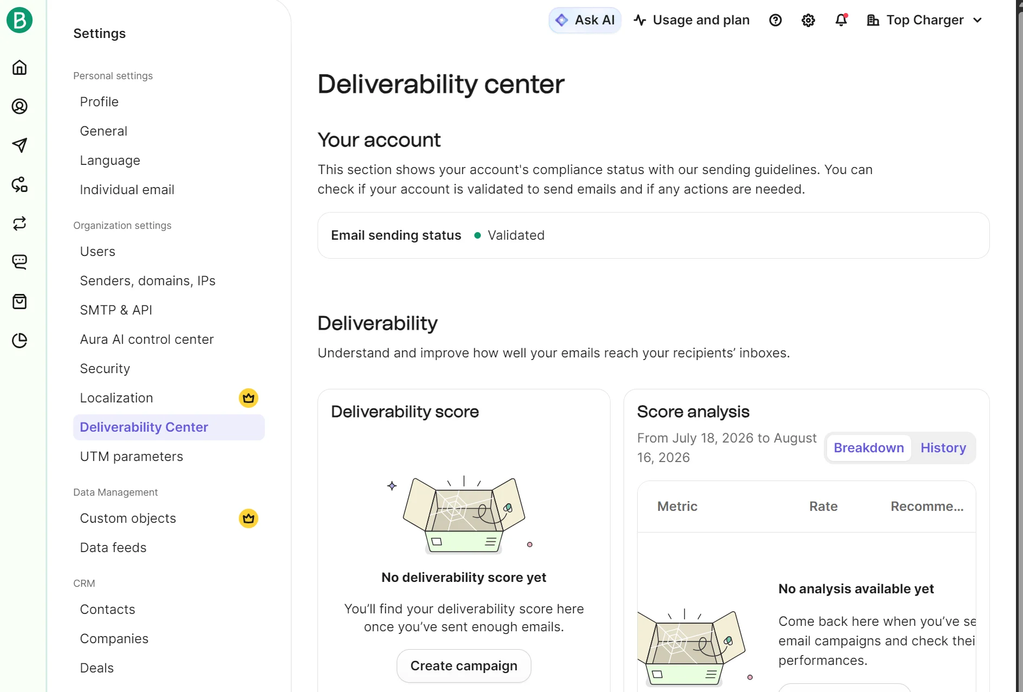The image size is (1023, 692).
Task: Open General settings
Action: tap(104, 131)
